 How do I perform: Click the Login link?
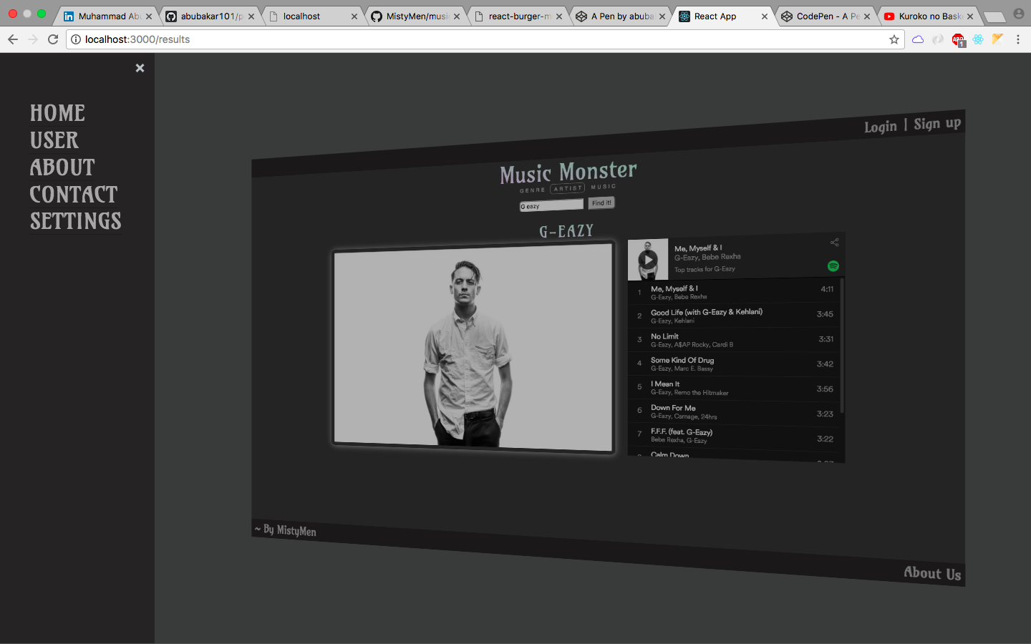(880, 127)
